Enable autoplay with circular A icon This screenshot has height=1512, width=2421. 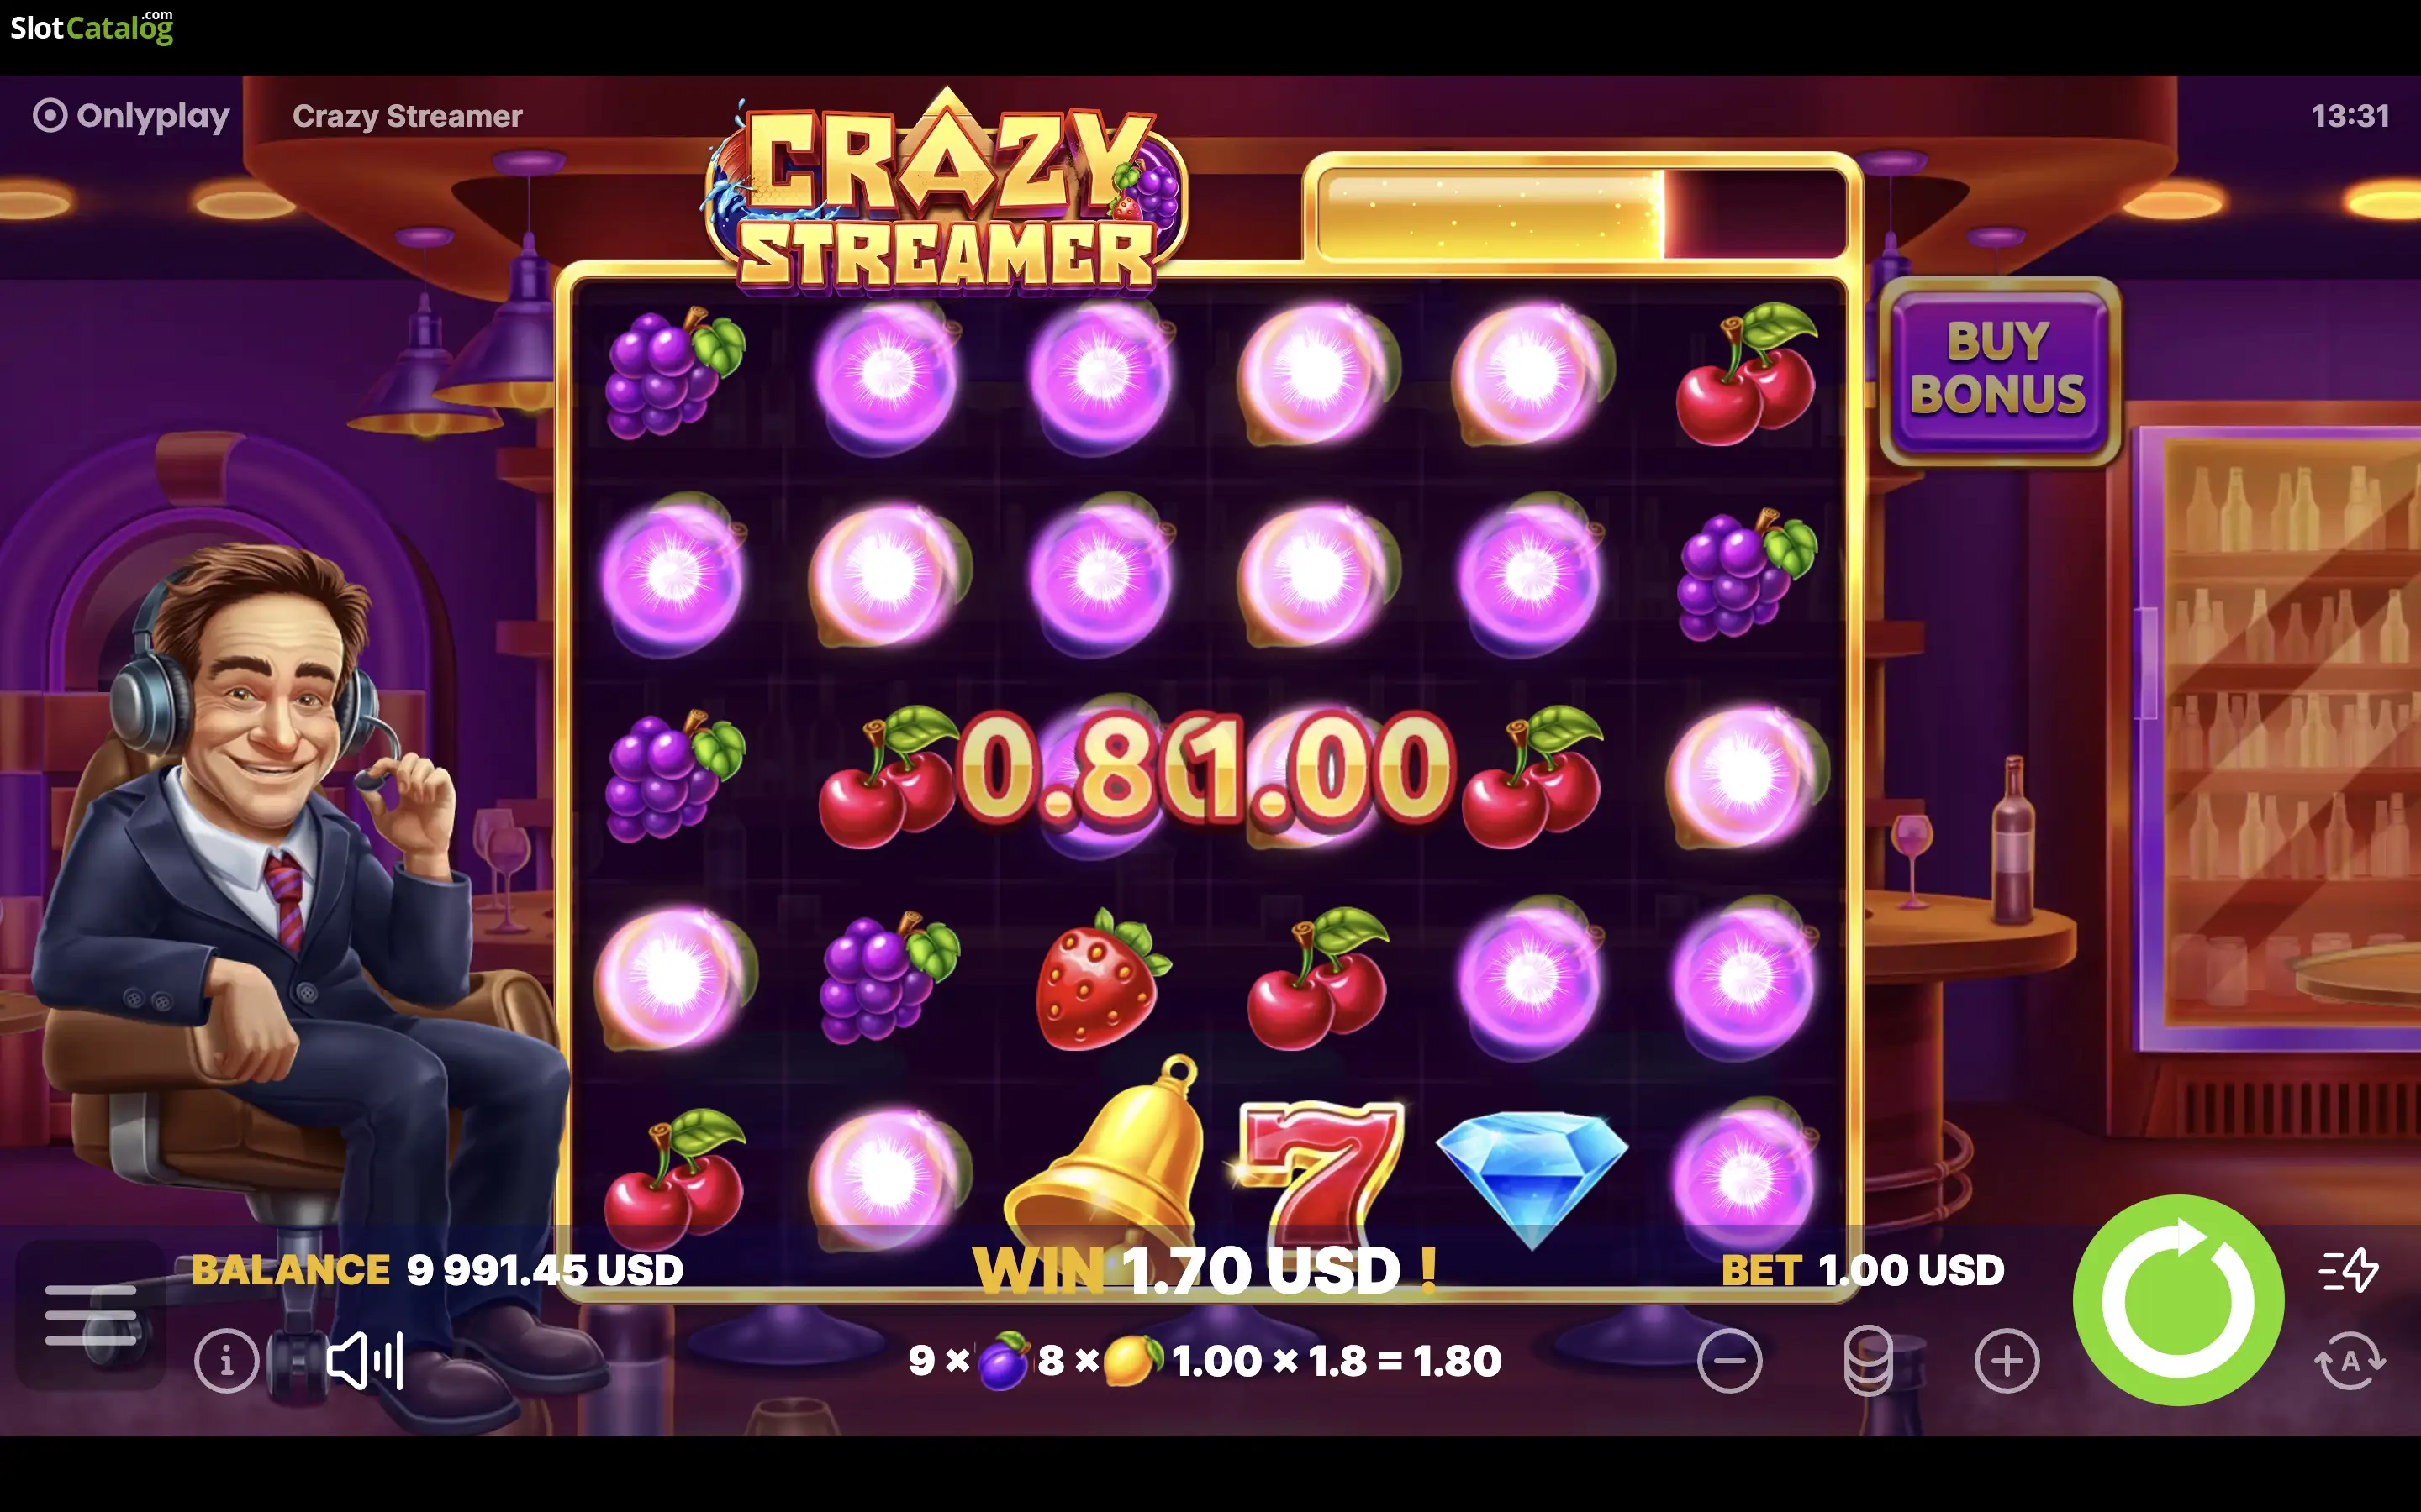pos(2350,1360)
